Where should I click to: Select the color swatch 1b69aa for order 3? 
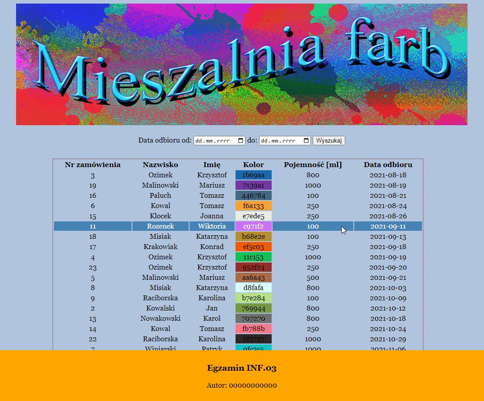[253, 175]
